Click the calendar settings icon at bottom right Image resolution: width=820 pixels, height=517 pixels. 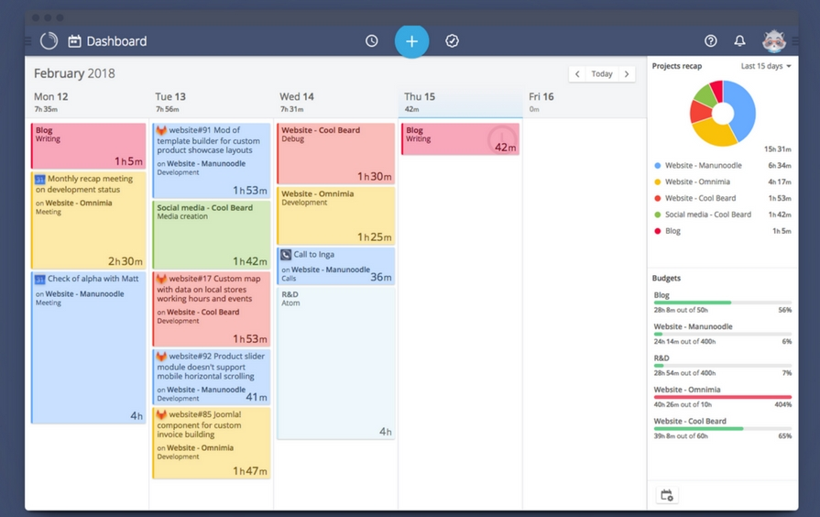click(667, 495)
